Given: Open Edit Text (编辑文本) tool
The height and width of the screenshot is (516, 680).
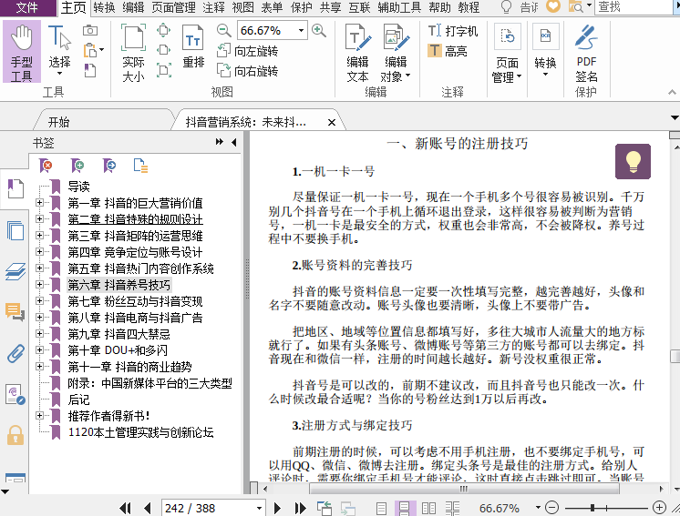Looking at the screenshot, I should 358,53.
